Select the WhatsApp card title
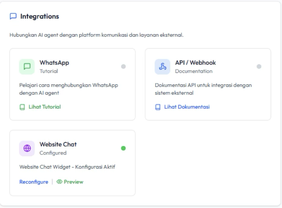The image size is (282, 208). click(x=54, y=63)
